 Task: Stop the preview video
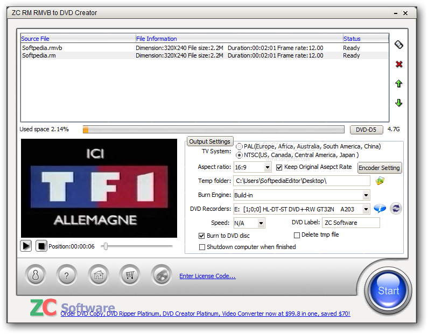coord(41,246)
